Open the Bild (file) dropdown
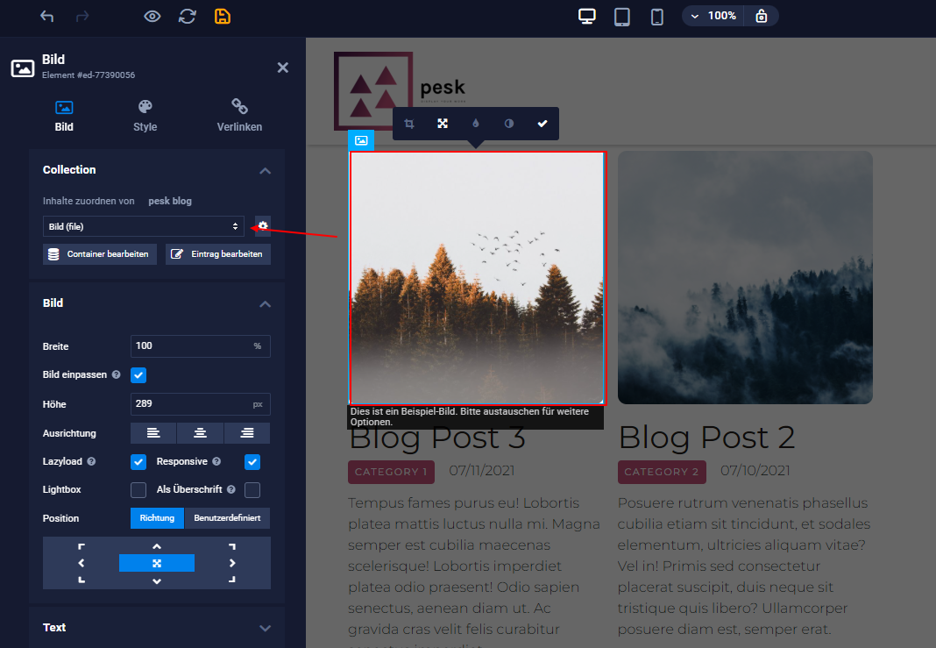Screen dimensions: 936x648 coord(144,226)
